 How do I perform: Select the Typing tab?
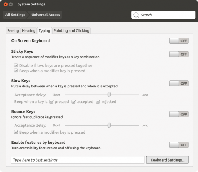coord(44,30)
